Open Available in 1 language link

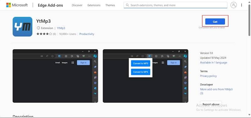tap(214, 62)
